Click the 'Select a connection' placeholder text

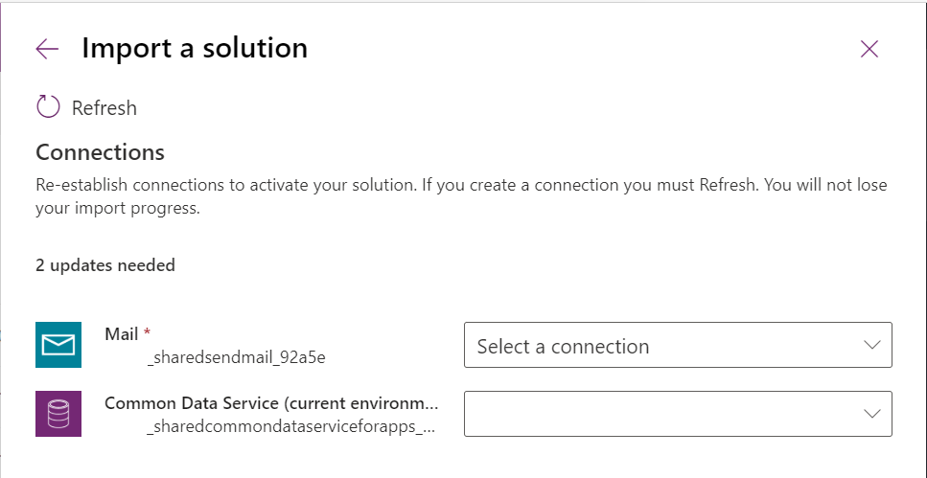point(563,346)
